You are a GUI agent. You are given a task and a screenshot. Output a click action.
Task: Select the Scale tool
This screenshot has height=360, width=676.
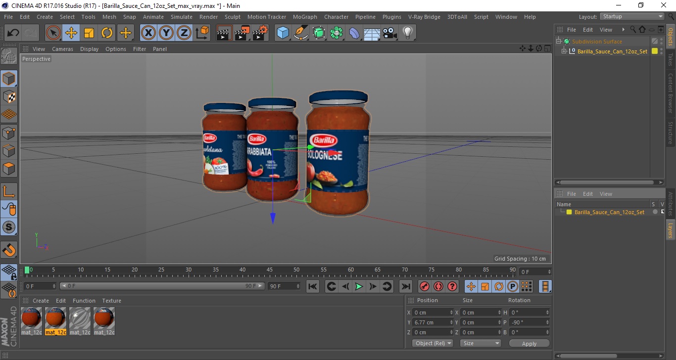pyautogui.click(x=89, y=33)
